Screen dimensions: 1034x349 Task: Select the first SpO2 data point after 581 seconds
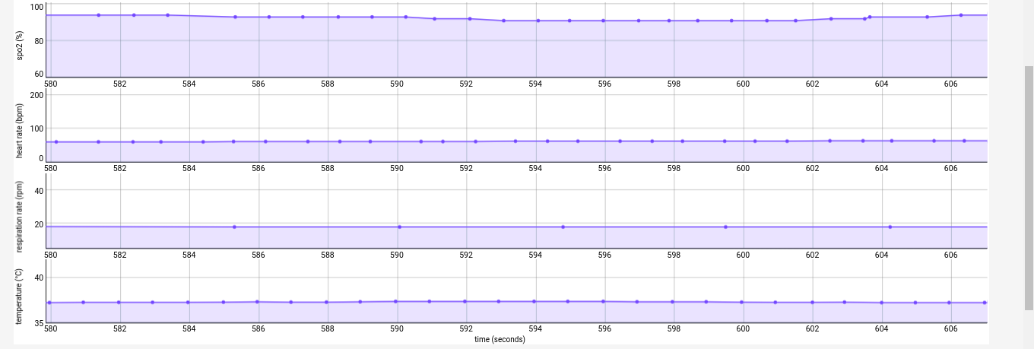click(99, 15)
